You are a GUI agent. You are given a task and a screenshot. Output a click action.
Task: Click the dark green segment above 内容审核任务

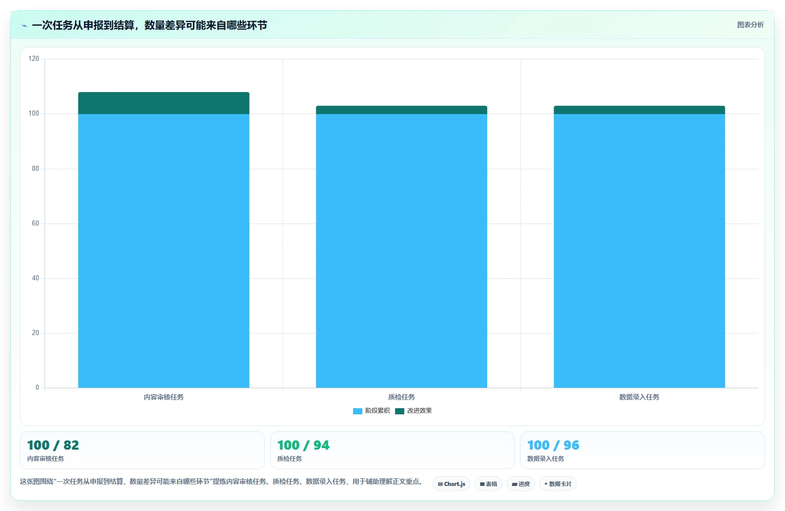(x=164, y=103)
